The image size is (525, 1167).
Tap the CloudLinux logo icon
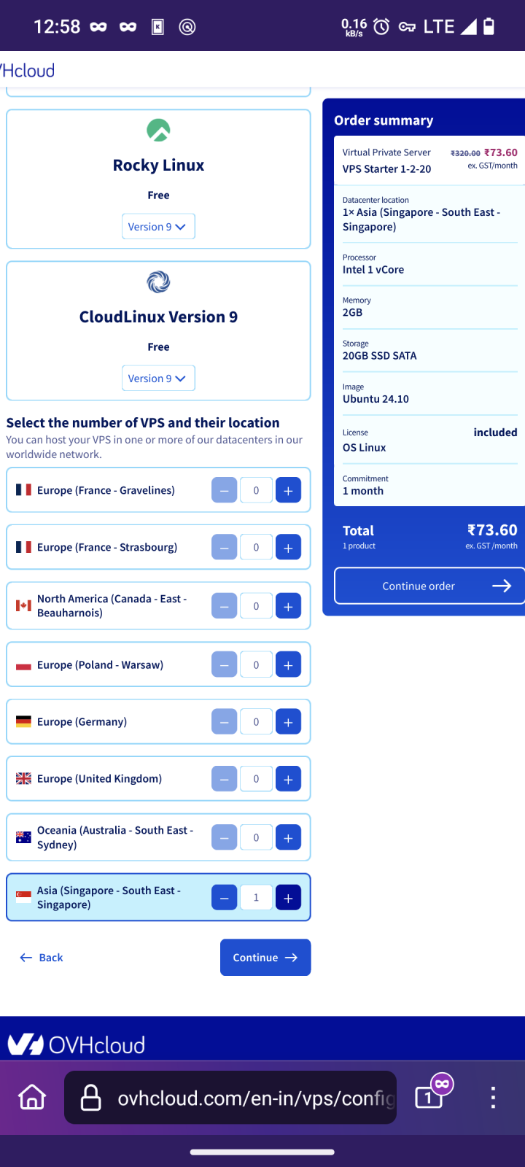[x=158, y=282]
